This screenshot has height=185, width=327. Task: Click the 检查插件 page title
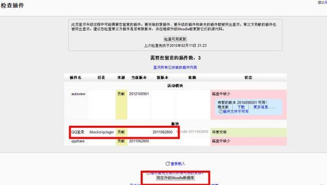[x=12, y=6]
